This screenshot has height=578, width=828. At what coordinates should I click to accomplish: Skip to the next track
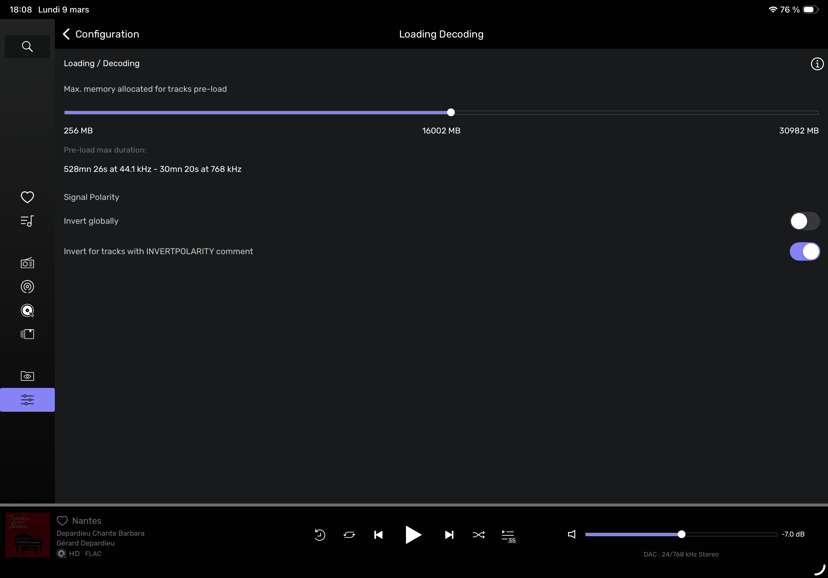(449, 535)
